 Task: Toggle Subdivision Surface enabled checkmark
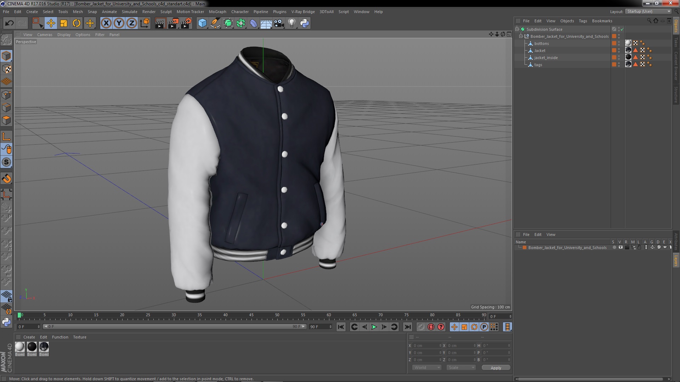(x=622, y=29)
